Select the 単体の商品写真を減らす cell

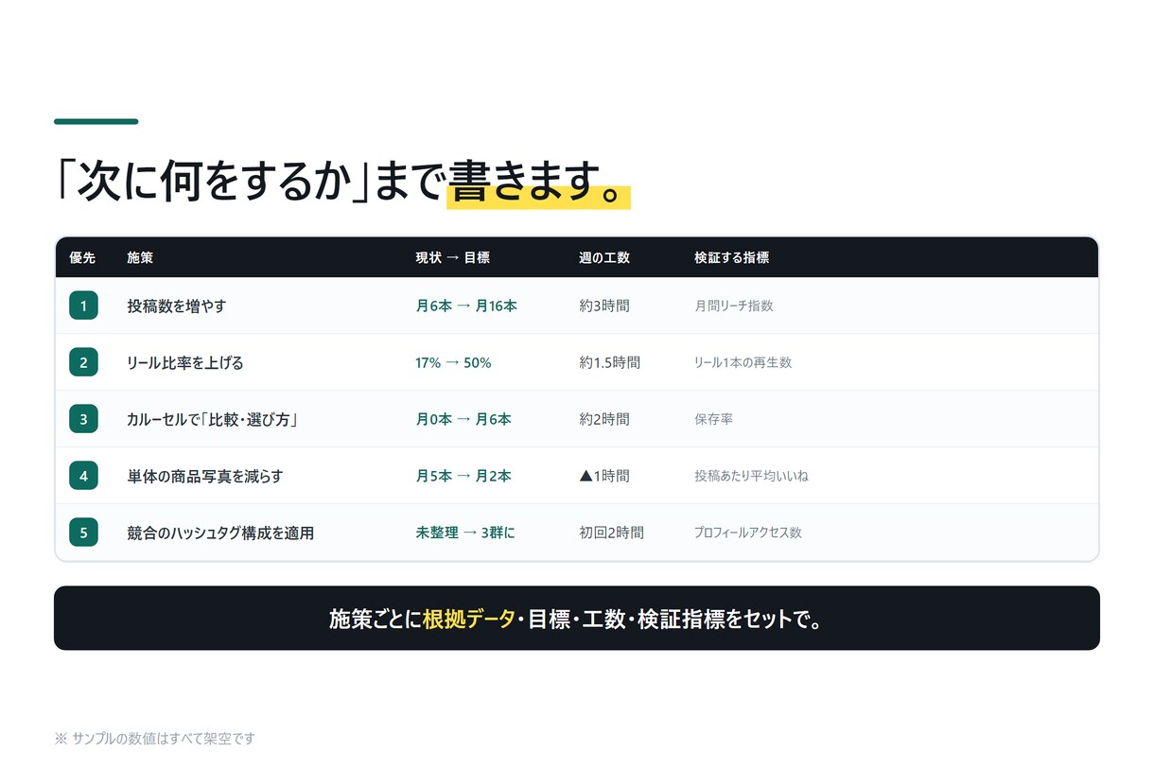(205, 476)
